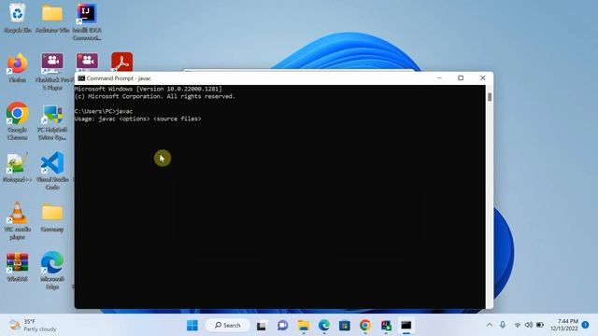Click the taskbar Search box
598x336 pixels.
point(228,326)
